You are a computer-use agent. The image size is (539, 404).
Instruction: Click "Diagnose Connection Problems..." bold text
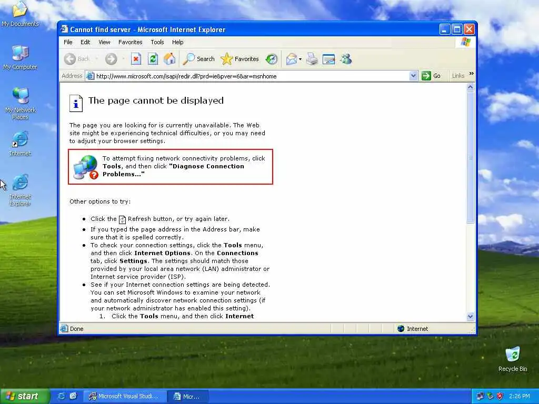click(173, 170)
